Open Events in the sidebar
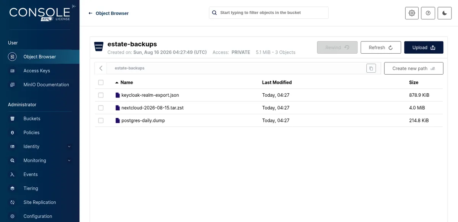Image resolution: width=458 pixels, height=222 pixels. 40,174
